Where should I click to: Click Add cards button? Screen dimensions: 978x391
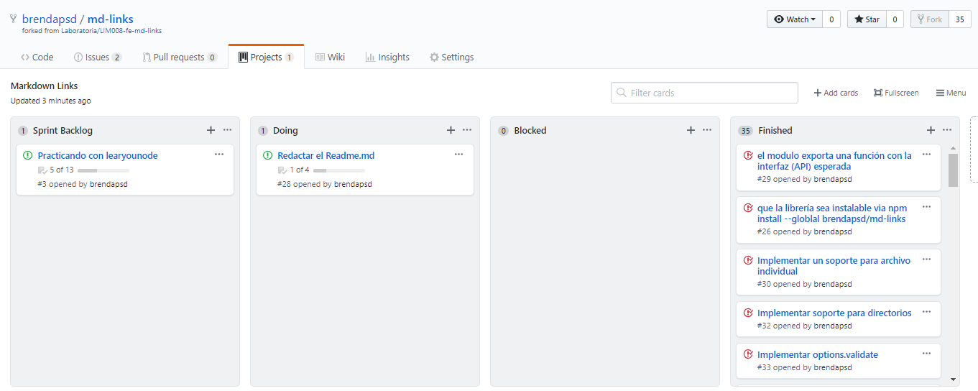coord(836,93)
